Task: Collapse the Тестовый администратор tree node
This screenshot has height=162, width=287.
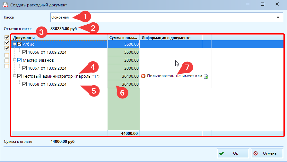Action: [x=14, y=76]
